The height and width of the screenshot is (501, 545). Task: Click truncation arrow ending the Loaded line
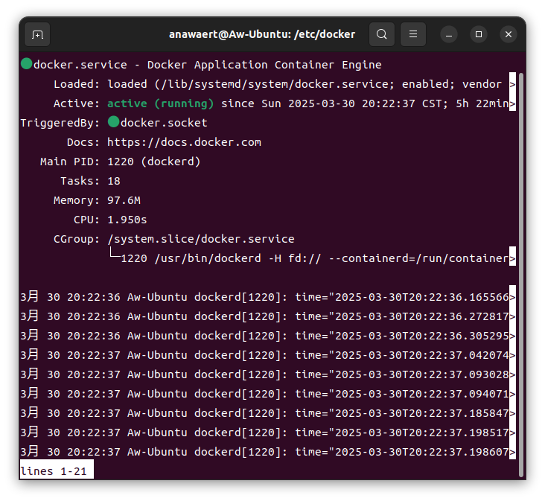point(512,84)
